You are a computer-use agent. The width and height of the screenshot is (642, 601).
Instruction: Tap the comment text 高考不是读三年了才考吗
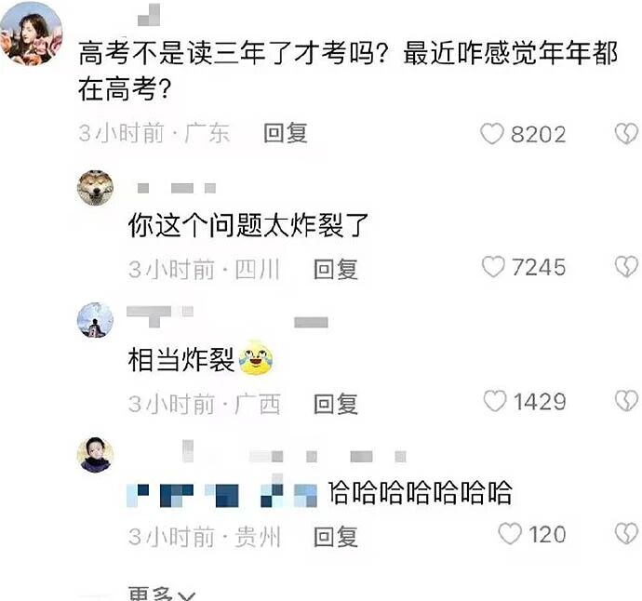(x=226, y=53)
